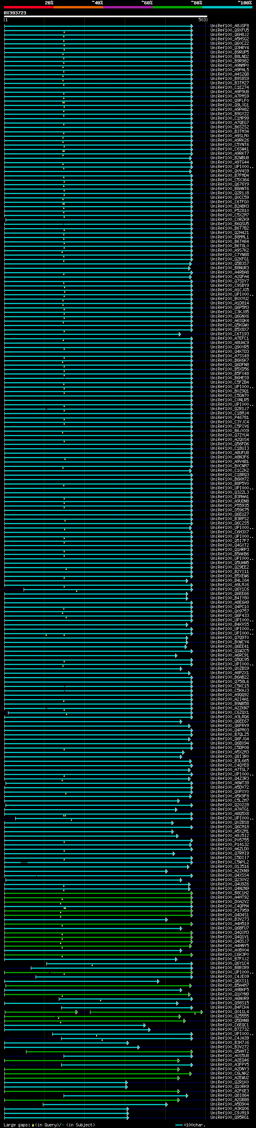Select the UniRef100_Q758L6 label
This screenshot has height=1128, width=256.
[x=230, y=682]
